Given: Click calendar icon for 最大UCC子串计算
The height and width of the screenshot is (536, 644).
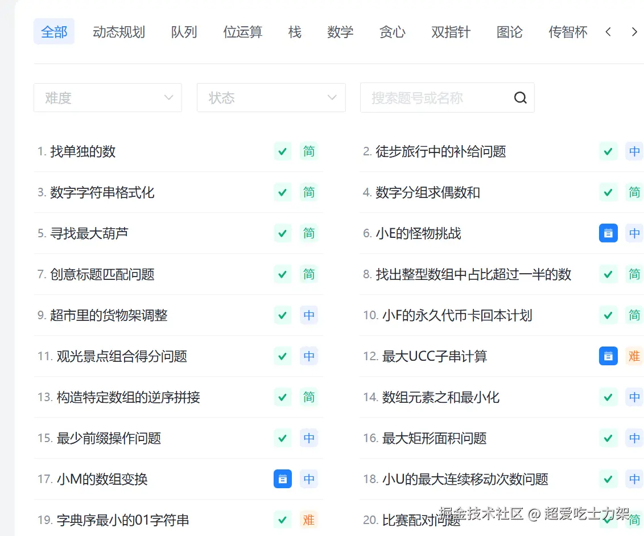Looking at the screenshot, I should tap(608, 356).
